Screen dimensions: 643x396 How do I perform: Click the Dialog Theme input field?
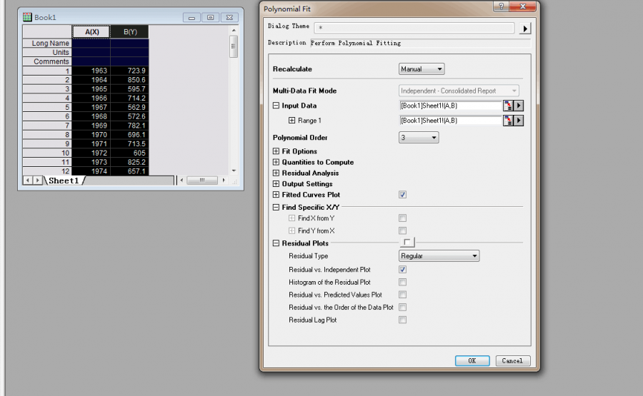coord(414,28)
